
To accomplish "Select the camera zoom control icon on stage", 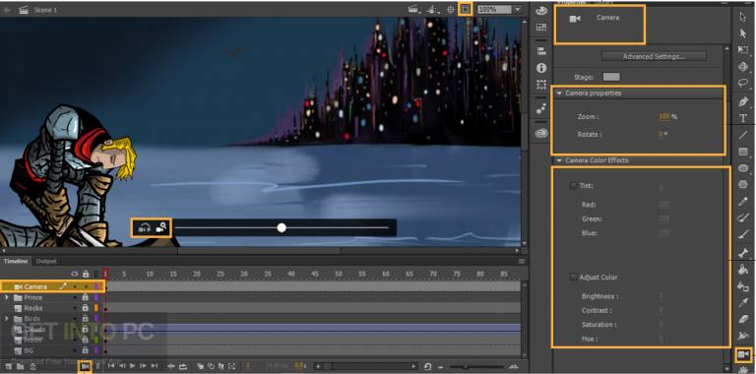I will (x=161, y=227).
